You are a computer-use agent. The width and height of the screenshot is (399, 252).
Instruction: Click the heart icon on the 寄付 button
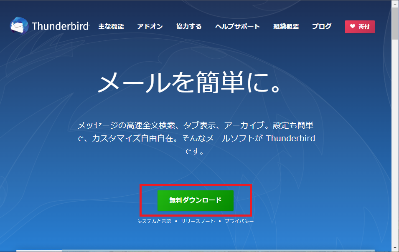tap(352, 27)
